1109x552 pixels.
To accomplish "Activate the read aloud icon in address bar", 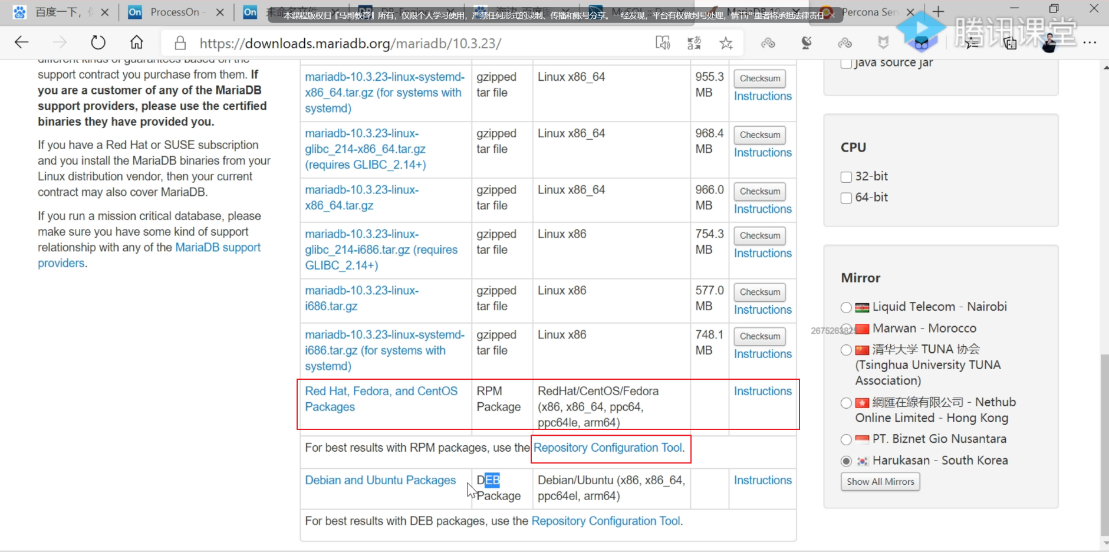I will point(663,42).
